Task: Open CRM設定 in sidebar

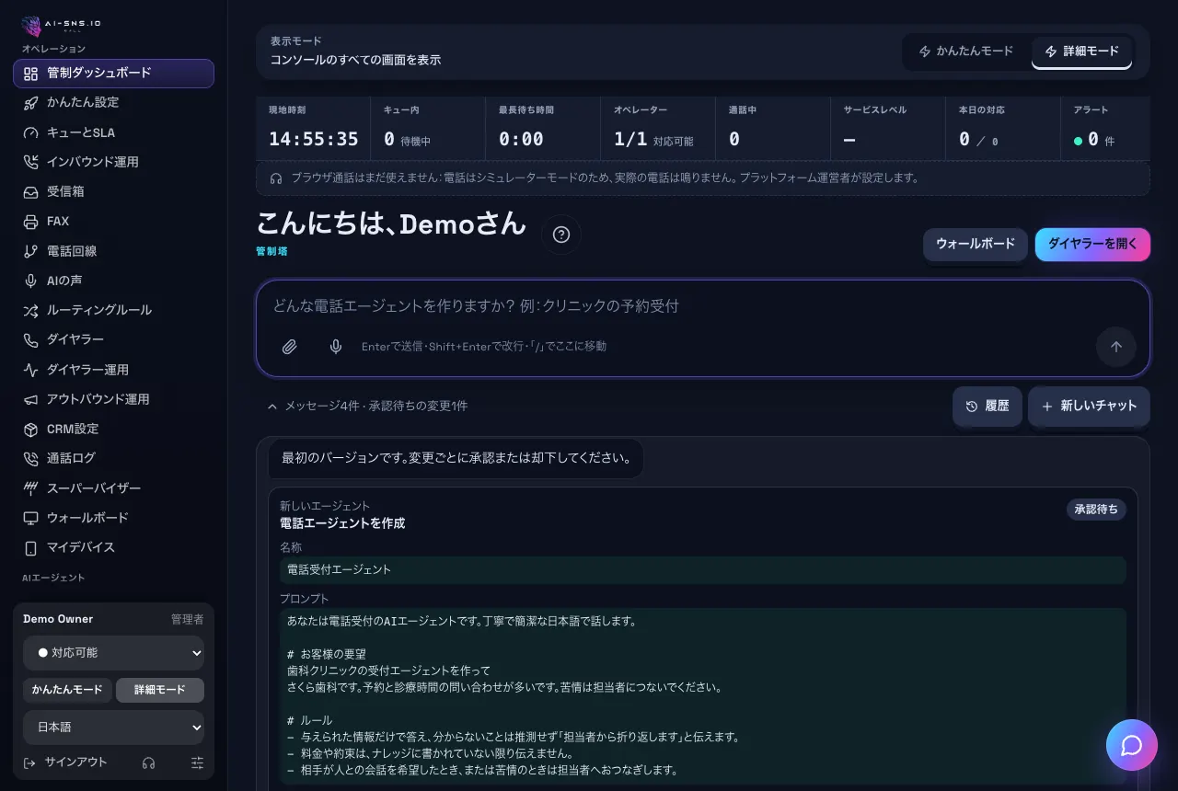Action: [x=113, y=430]
